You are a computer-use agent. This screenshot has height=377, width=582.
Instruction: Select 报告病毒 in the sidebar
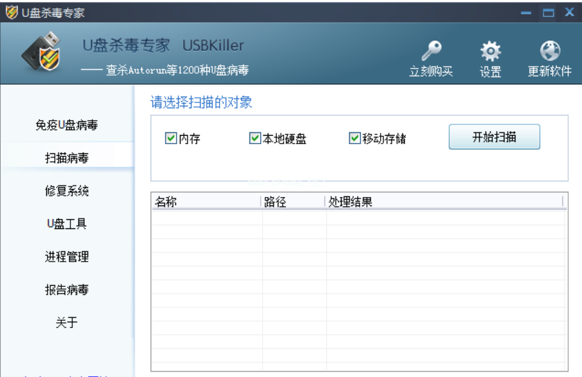(66, 290)
